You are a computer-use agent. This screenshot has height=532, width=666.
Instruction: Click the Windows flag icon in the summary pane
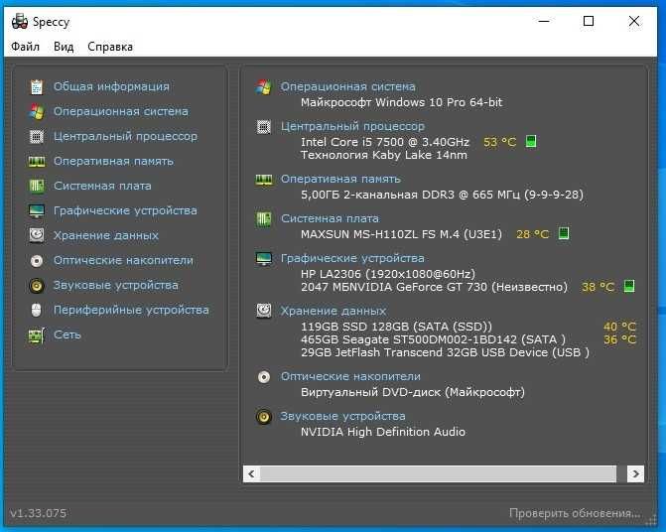264,86
